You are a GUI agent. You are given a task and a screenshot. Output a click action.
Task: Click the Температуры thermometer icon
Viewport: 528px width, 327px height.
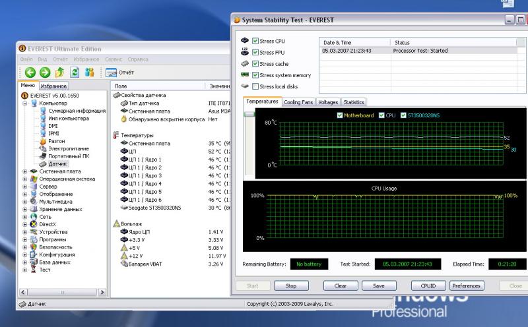tap(116, 135)
